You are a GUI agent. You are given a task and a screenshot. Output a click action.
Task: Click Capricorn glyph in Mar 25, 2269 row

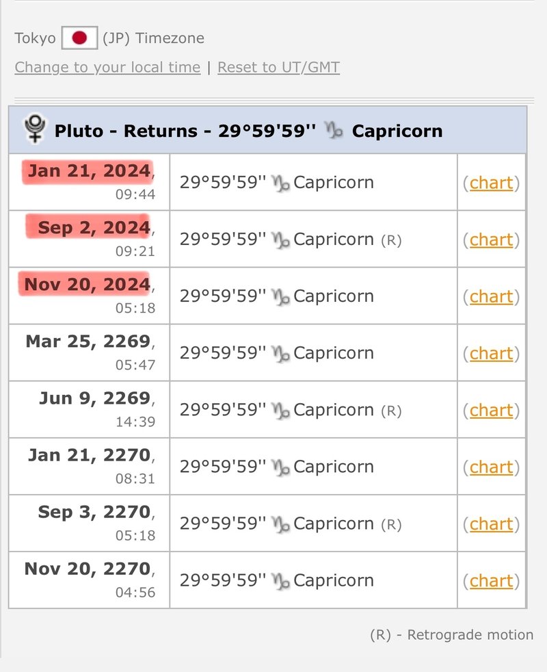point(281,354)
